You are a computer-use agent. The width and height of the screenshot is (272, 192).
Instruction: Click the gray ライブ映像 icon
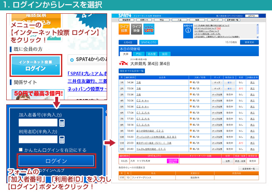137,29
